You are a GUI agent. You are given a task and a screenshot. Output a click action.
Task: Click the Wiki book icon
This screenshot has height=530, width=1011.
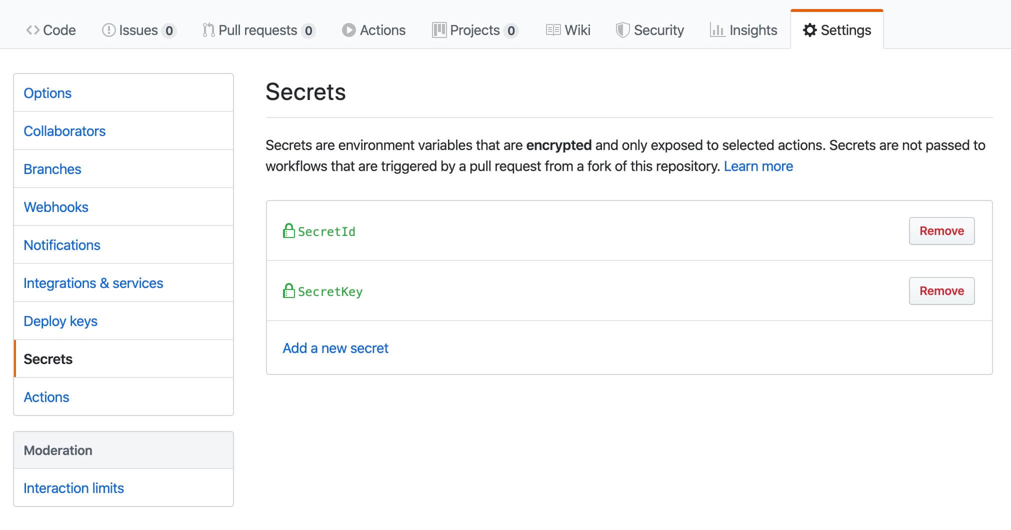coord(553,30)
